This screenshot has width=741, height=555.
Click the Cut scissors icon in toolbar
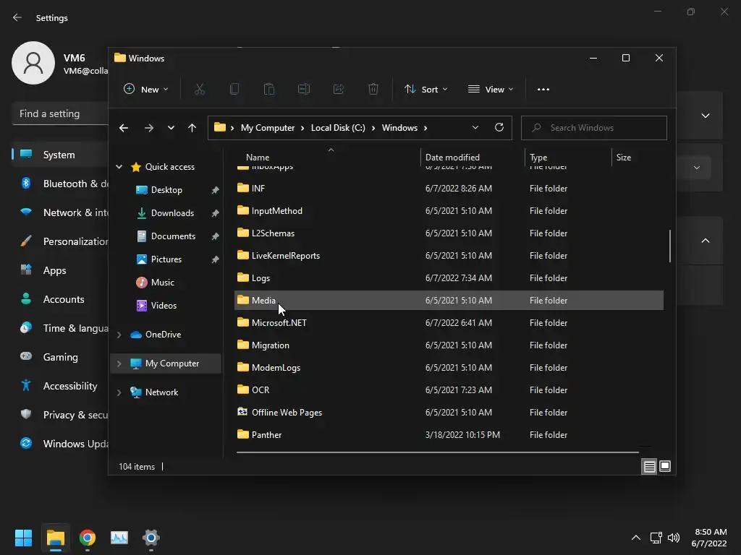coord(200,89)
